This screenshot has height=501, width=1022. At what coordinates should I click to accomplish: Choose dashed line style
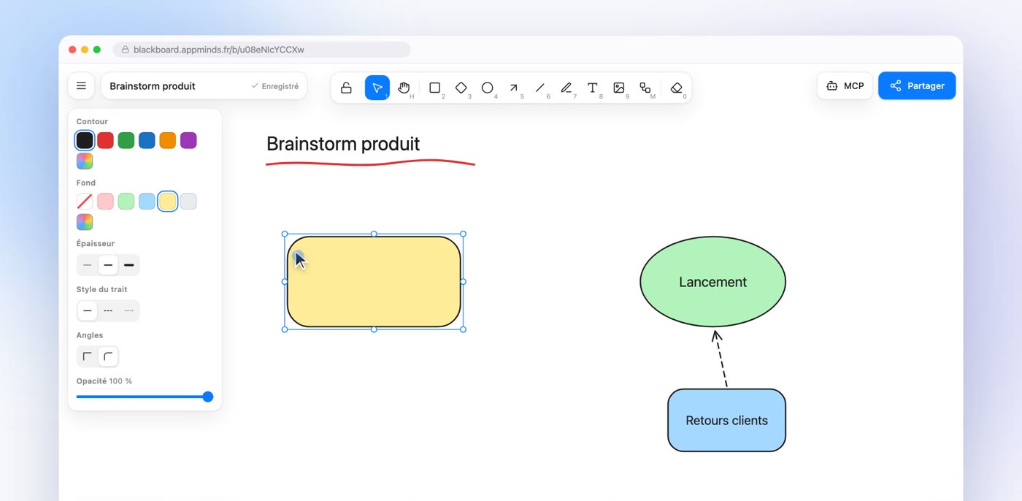pos(108,311)
